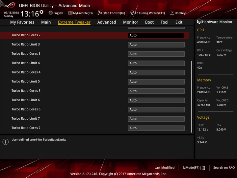The height and width of the screenshot is (178, 237).
Task: Switch to the Boot tab
Action: pyautogui.click(x=149, y=22)
